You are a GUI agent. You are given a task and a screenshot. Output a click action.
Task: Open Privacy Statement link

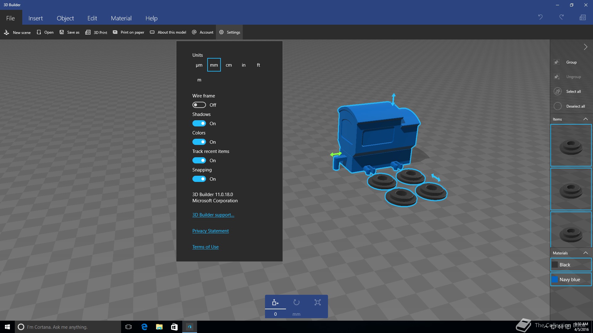210,231
